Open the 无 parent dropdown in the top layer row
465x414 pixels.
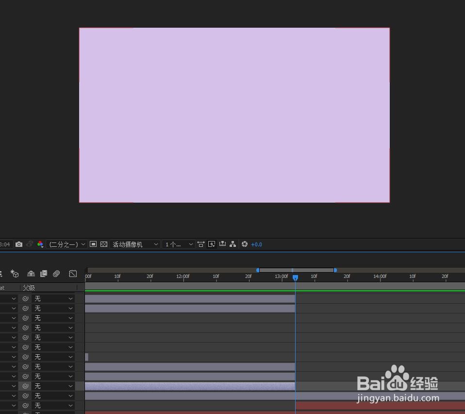[53, 298]
